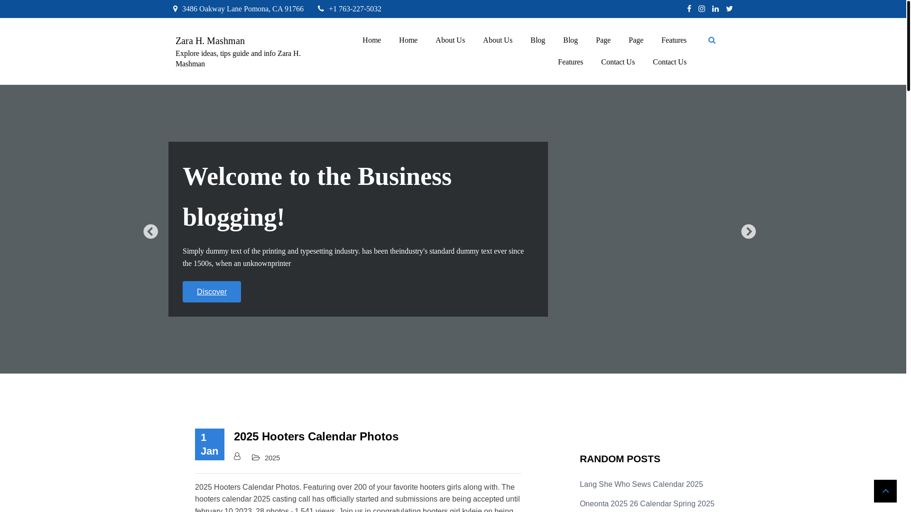911x512 pixels.
Task: Click the phone number +1 763-227-5032
Action: 355,9
